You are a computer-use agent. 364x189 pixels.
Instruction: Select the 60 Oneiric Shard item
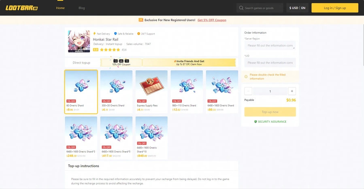pyautogui.click(x=81, y=92)
